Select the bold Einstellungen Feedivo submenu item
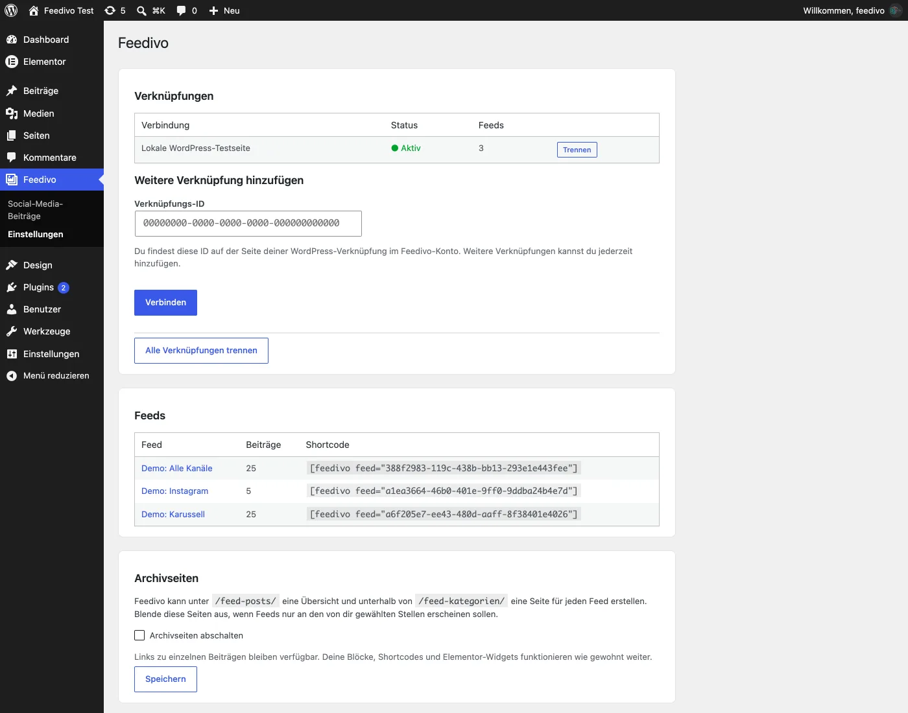Screen dimensions: 908x713 (x=36, y=235)
